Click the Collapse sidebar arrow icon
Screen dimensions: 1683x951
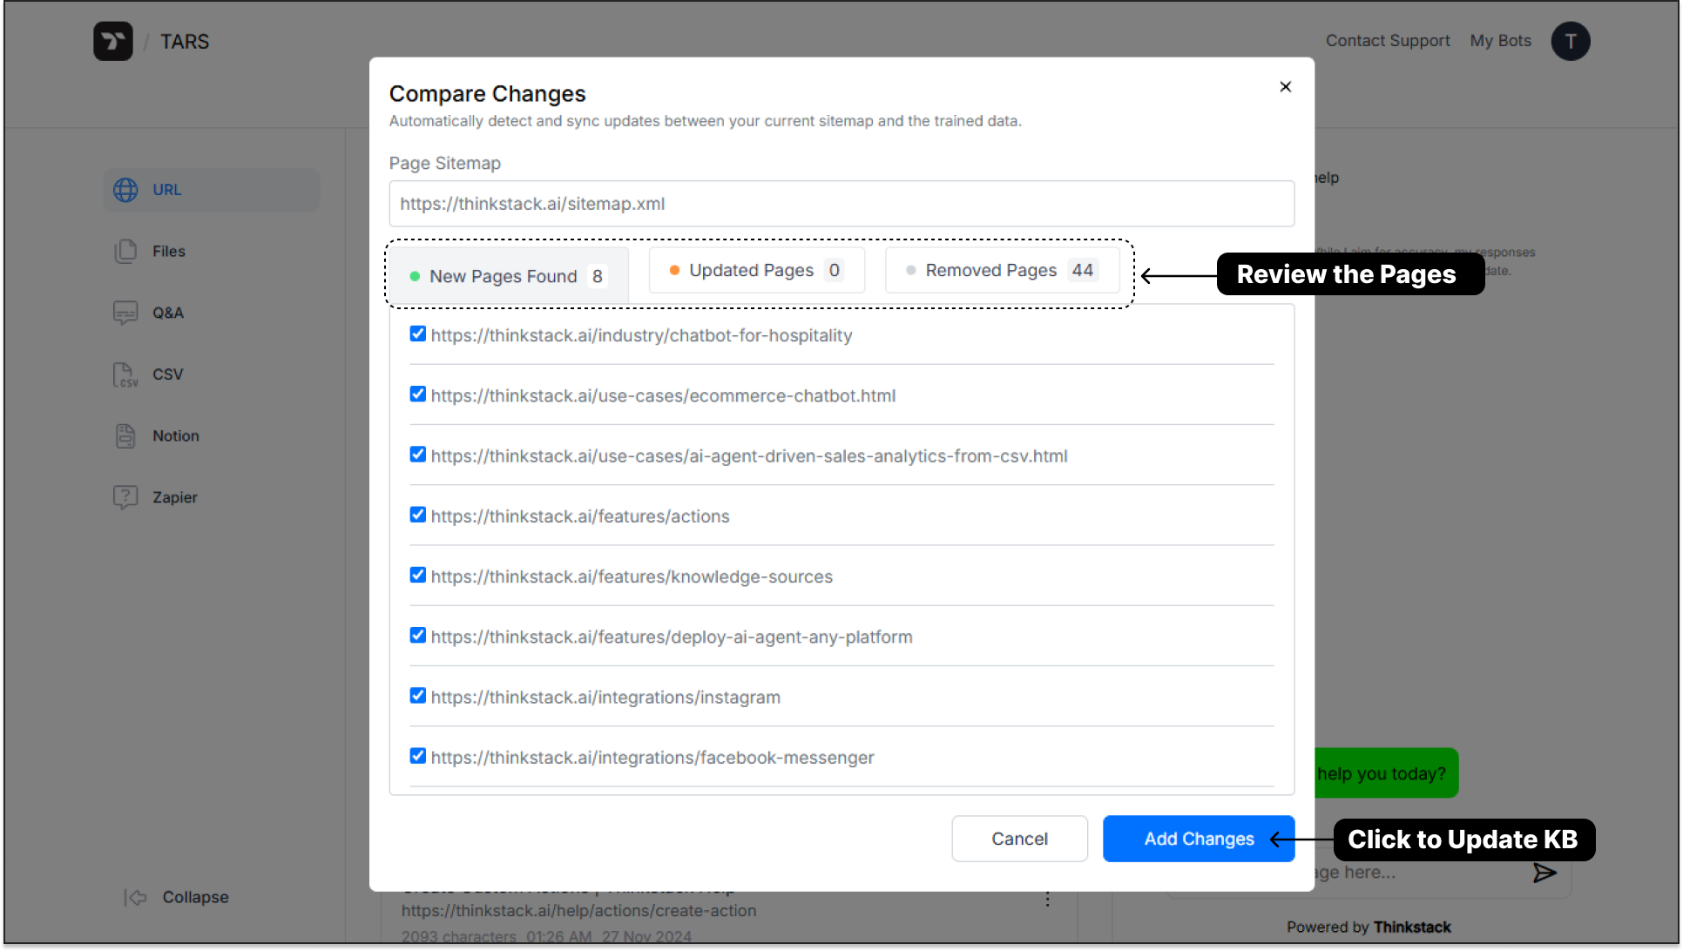135,897
